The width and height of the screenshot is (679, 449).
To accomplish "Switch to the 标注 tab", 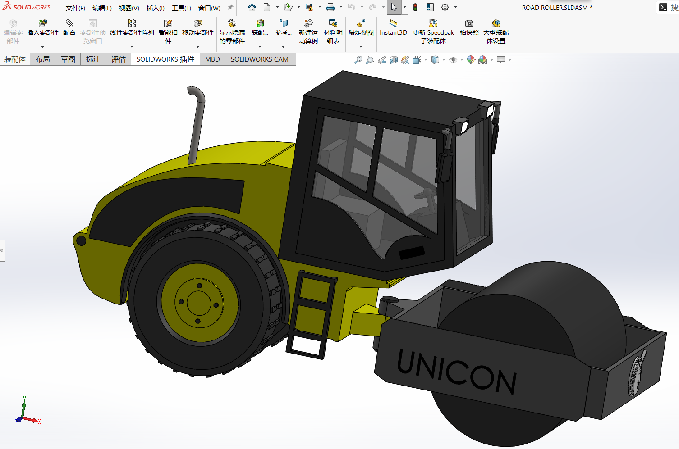I will 93,59.
